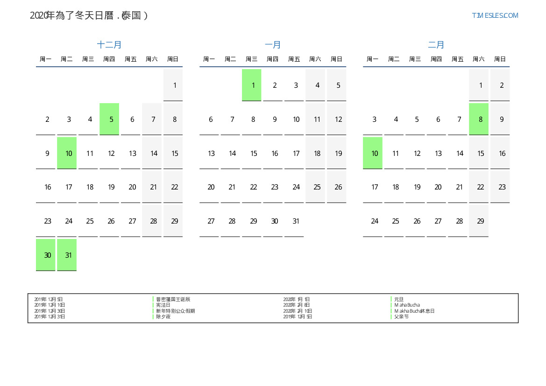Click 新年特别公众假期 legend entry
The height and width of the screenshot is (386, 546).
tap(175, 311)
